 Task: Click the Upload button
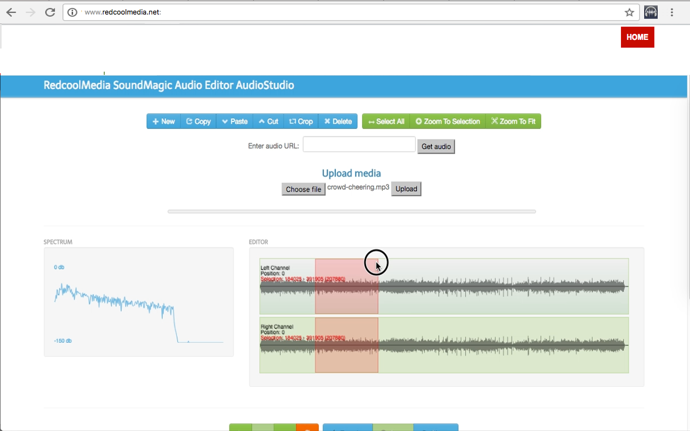406,189
